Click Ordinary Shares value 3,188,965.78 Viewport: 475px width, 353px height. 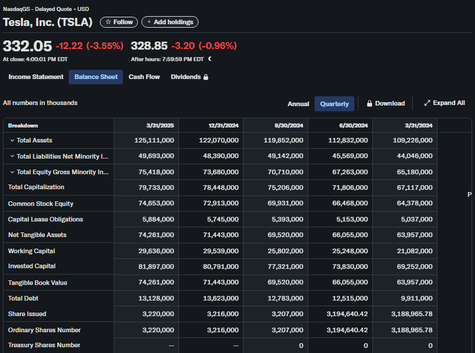tap(412, 330)
